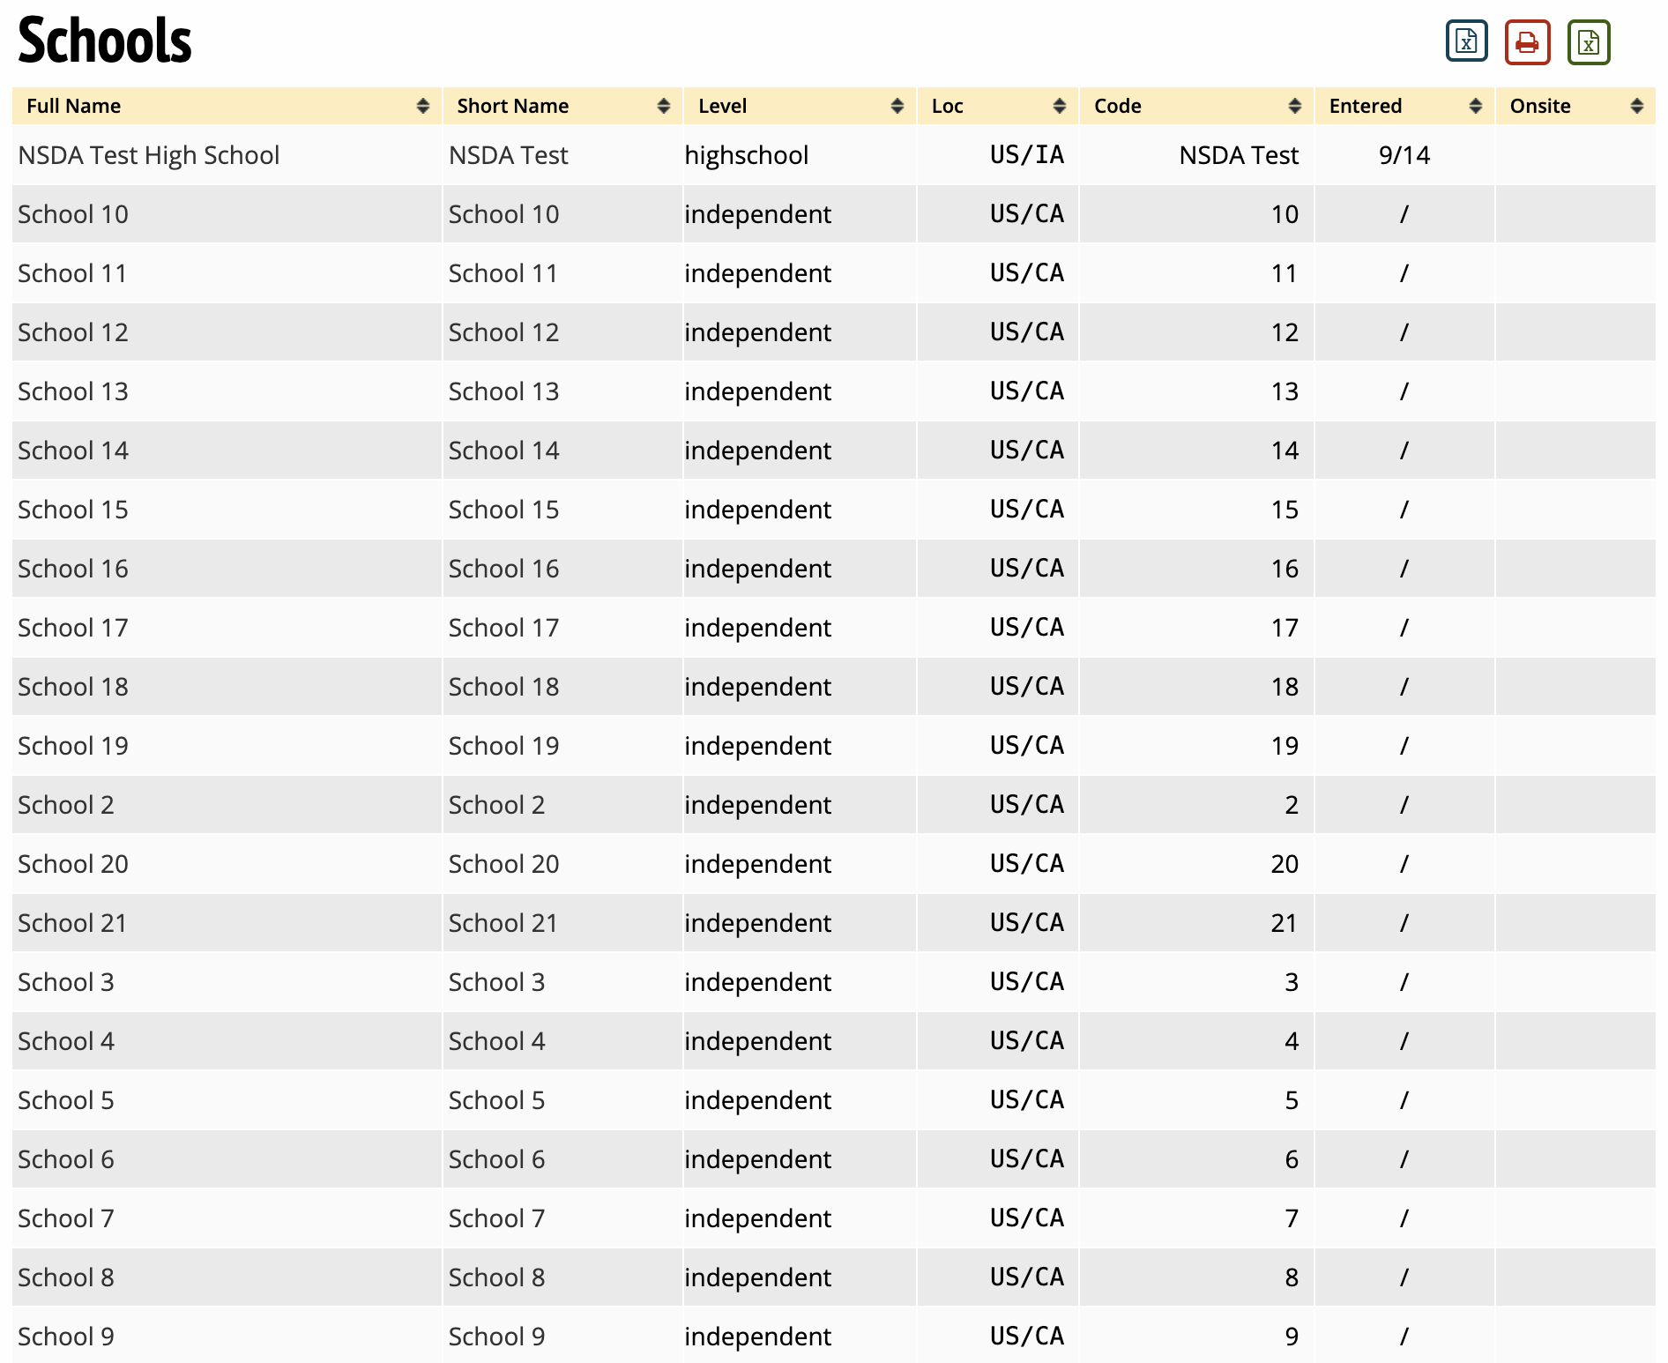This screenshot has width=1668, height=1363.
Task: Click sort arrows in Entered column
Action: pyautogui.click(x=1476, y=106)
